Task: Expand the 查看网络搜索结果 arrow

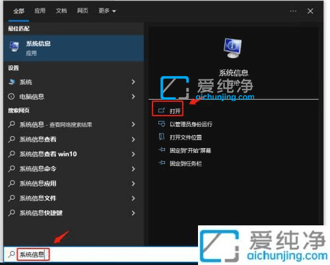Action: coord(133,124)
